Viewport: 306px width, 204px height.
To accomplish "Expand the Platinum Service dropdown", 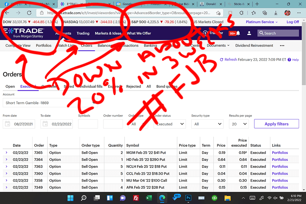I will click(262, 22).
